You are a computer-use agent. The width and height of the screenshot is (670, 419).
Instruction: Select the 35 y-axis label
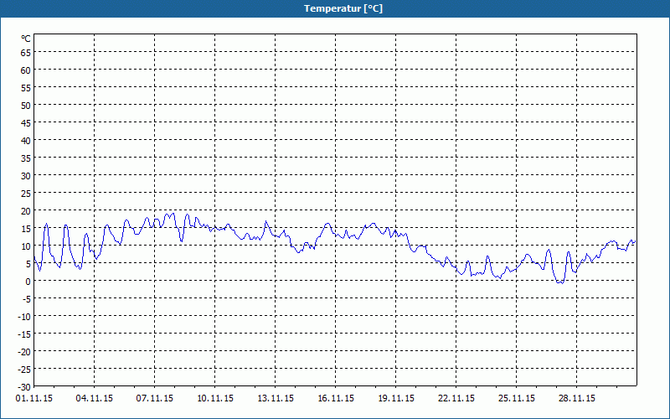[26, 158]
